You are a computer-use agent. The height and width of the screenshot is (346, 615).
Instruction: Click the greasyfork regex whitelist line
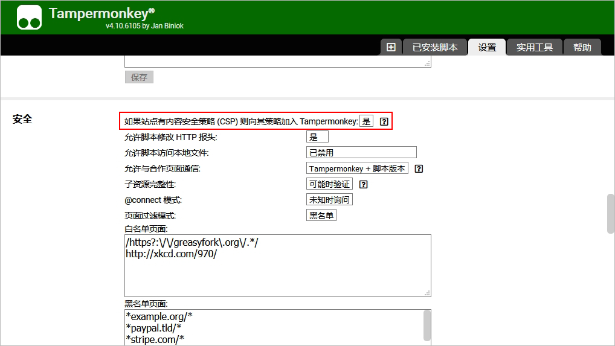pyautogui.click(x=192, y=243)
